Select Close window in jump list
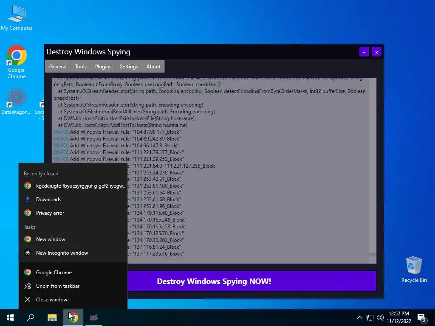This screenshot has width=435, height=326. point(73,299)
